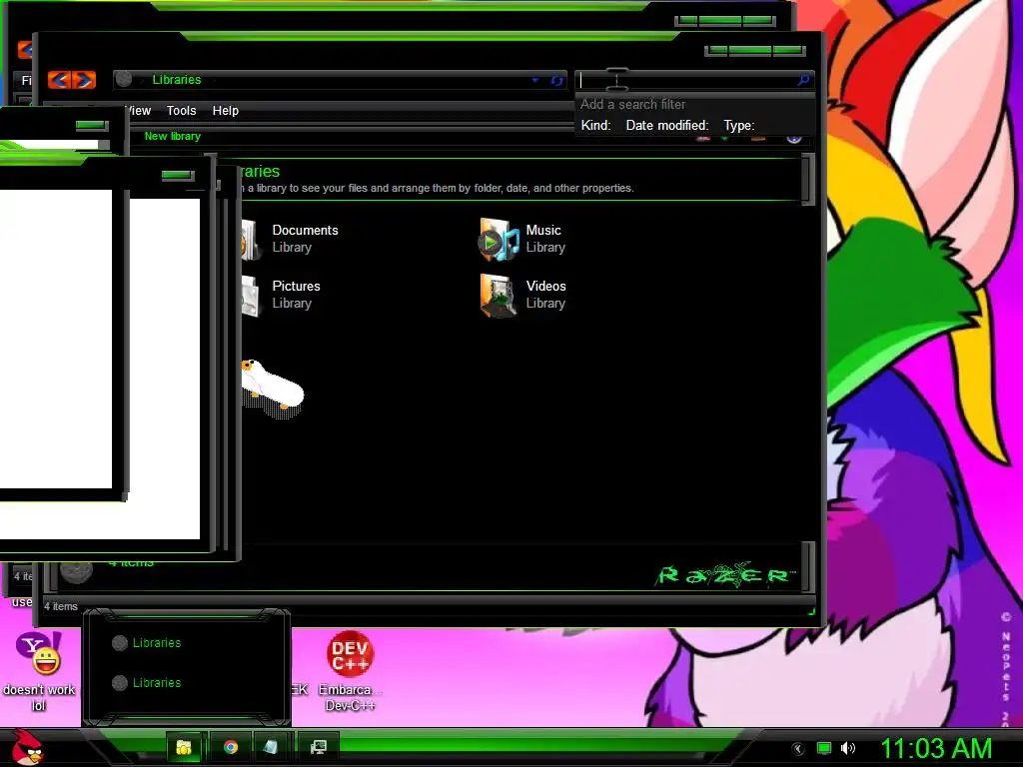This screenshot has width=1023, height=767.
Task: Open the Help menu
Action: pyautogui.click(x=225, y=111)
